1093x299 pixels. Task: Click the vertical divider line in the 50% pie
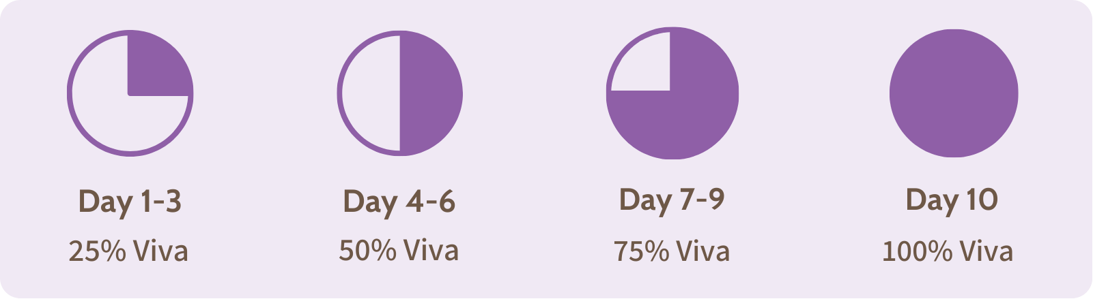[399, 93]
